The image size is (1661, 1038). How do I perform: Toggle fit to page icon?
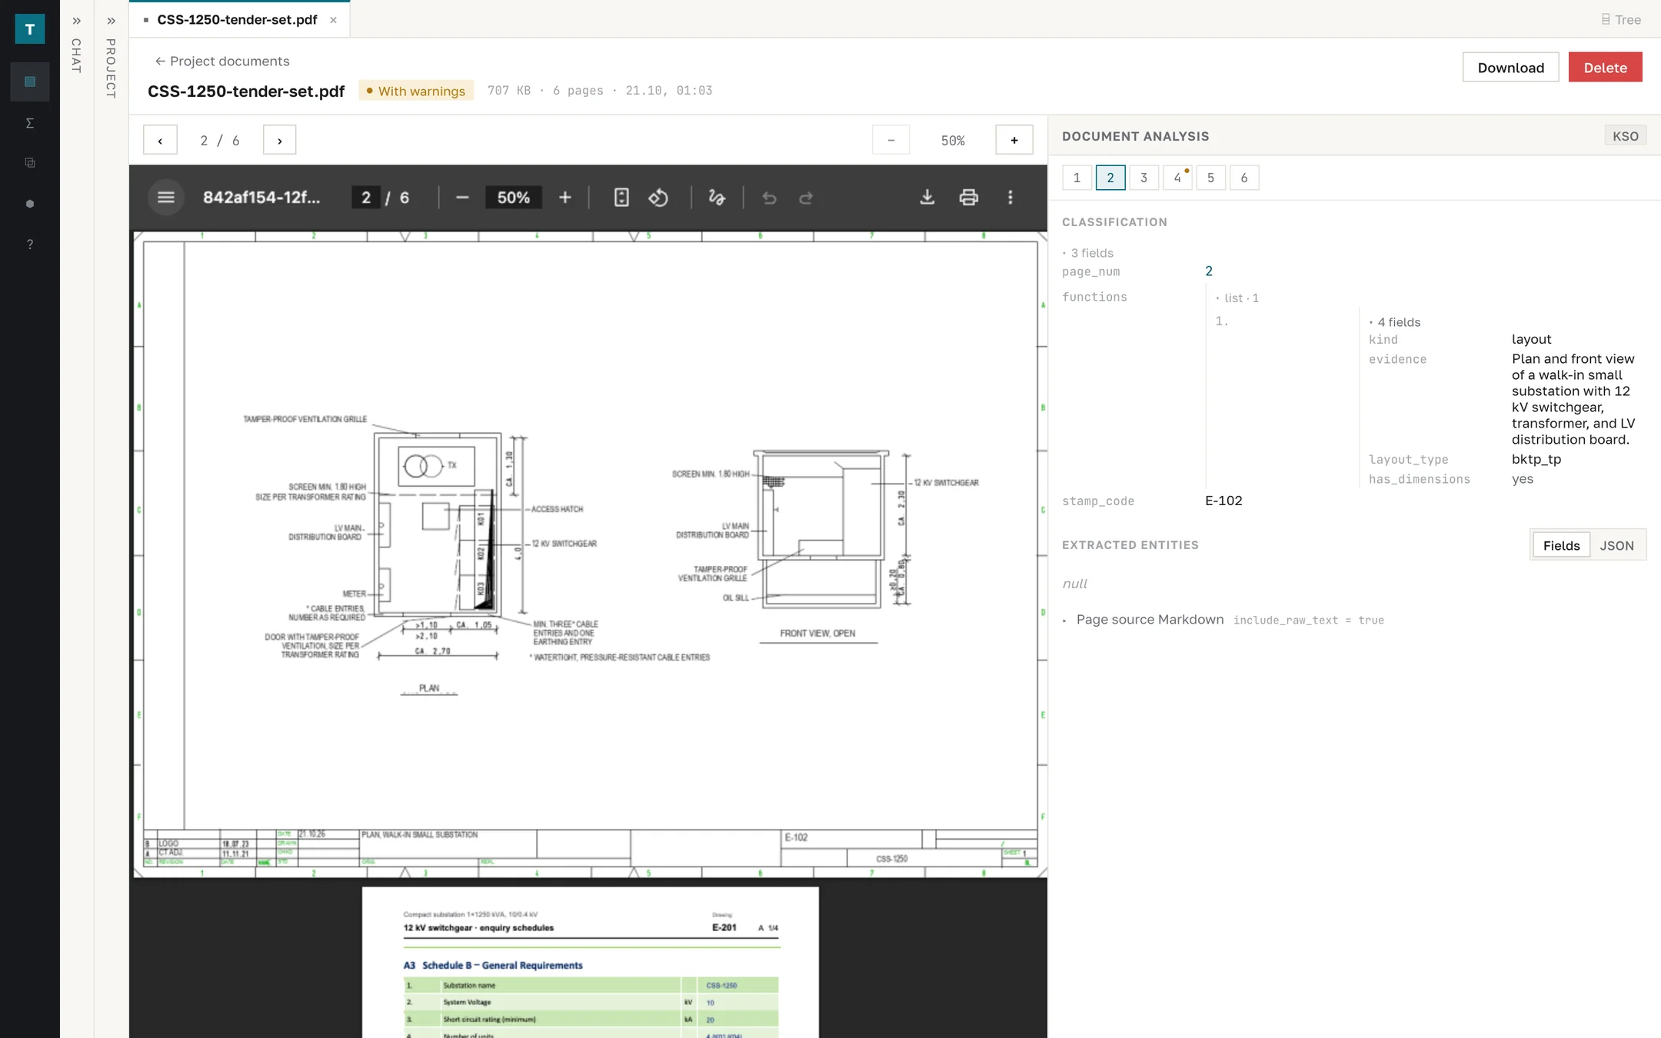(x=621, y=198)
